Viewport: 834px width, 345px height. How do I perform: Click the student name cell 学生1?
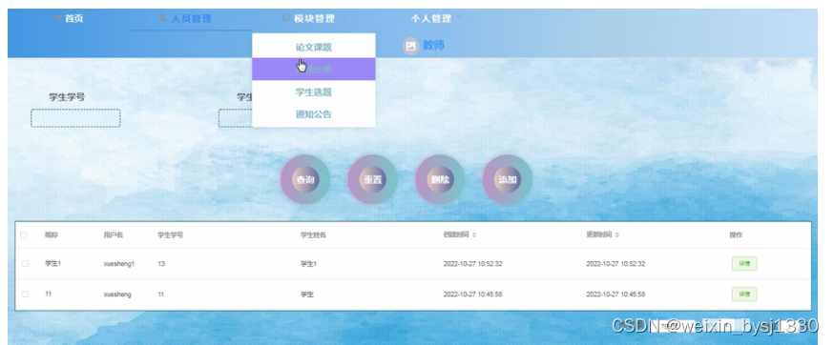308,264
